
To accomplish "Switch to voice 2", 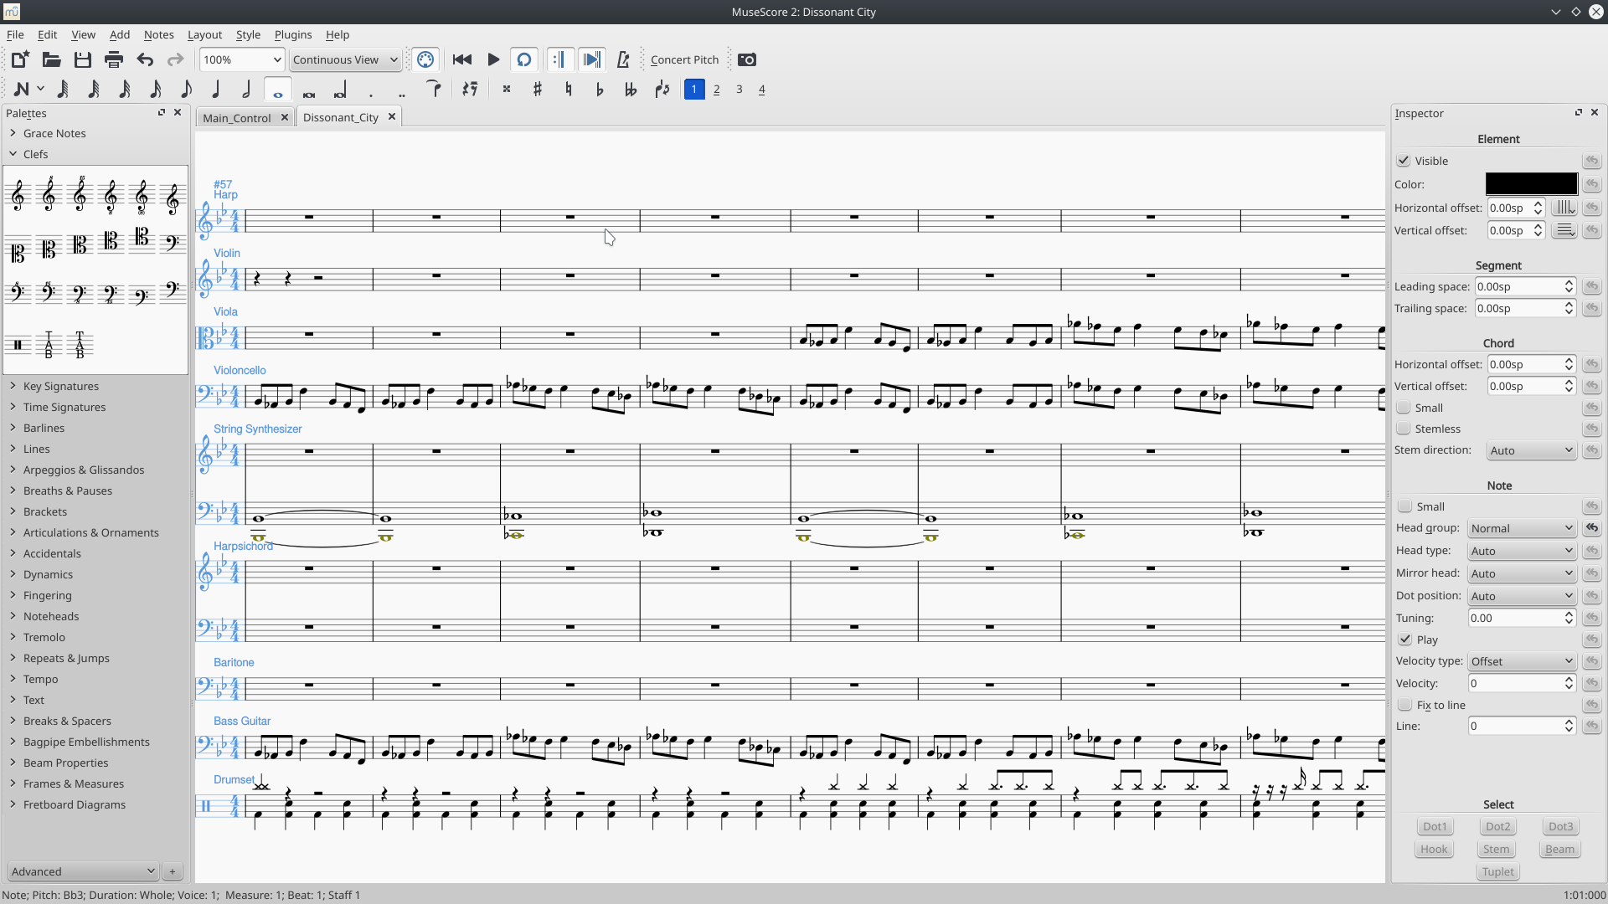I will [717, 90].
